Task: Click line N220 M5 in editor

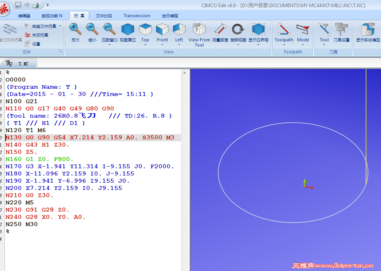Action: 19,202
